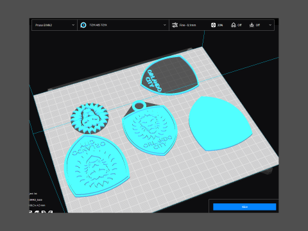Click the support Off icon
The image size is (308, 231).
[234, 25]
